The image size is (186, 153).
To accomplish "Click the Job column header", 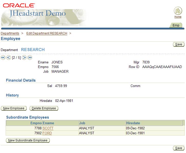I will [x=82, y=123].
